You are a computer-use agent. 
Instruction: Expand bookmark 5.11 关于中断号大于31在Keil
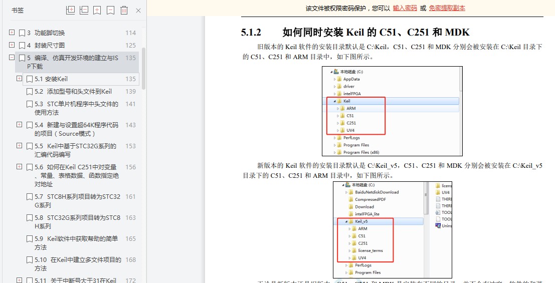19,280
